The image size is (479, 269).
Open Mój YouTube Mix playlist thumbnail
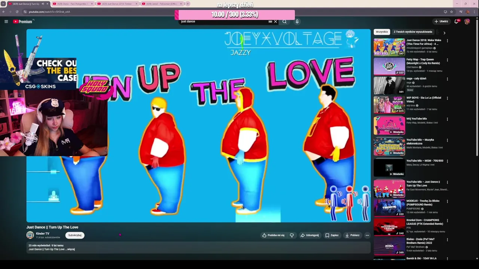point(389,126)
